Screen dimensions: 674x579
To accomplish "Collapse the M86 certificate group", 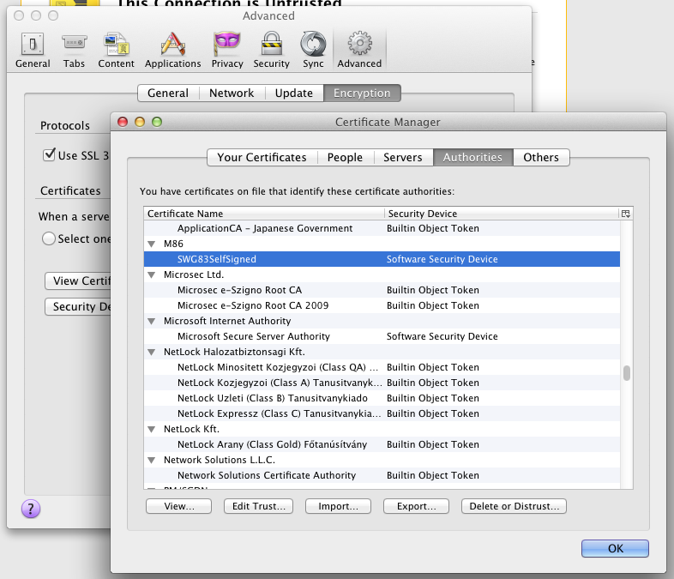I will click(x=152, y=244).
